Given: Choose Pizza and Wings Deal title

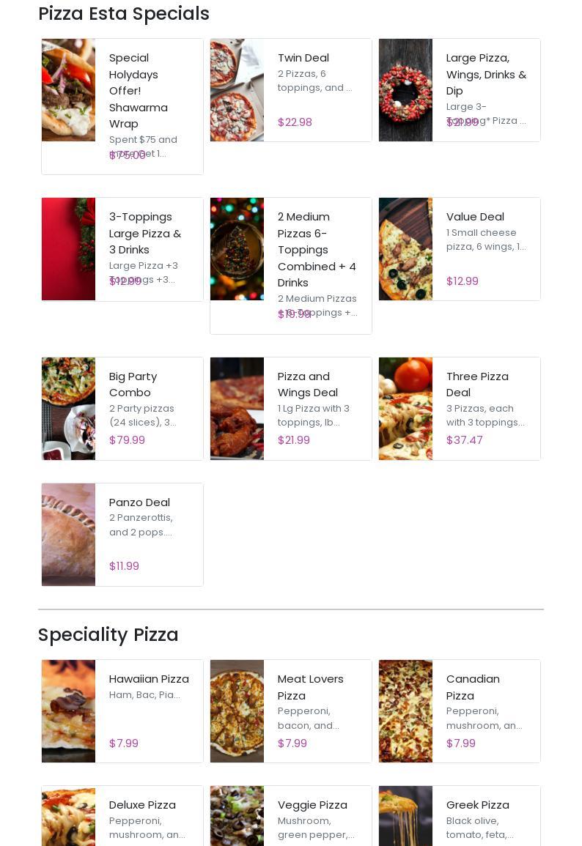Looking at the screenshot, I should coord(307,385).
